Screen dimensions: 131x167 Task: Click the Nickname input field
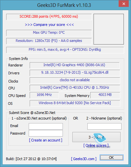[104, 126]
